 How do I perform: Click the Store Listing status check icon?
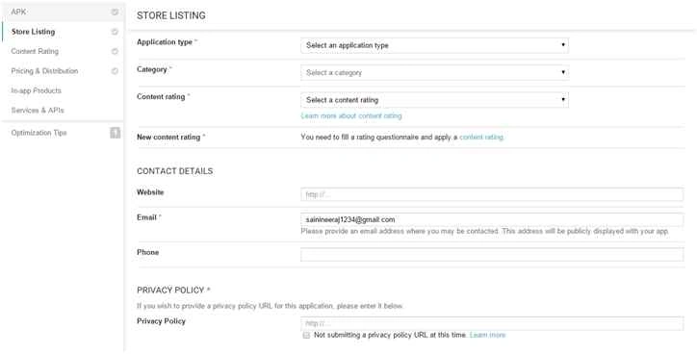[115, 32]
